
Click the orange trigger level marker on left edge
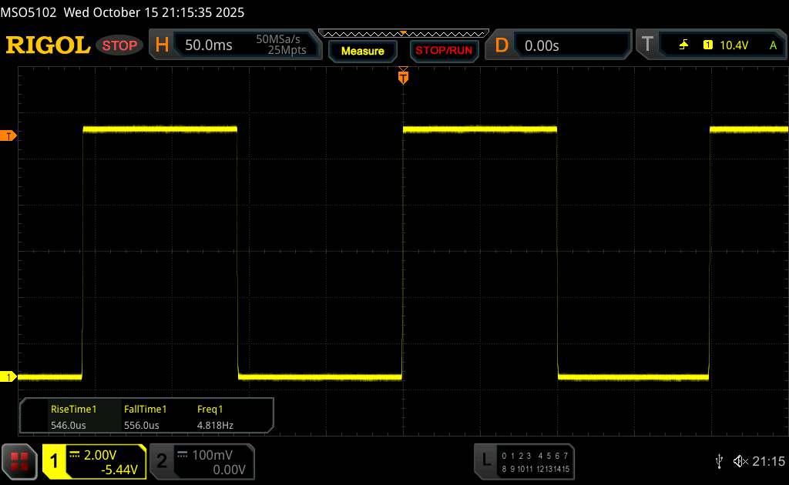[x=9, y=136]
